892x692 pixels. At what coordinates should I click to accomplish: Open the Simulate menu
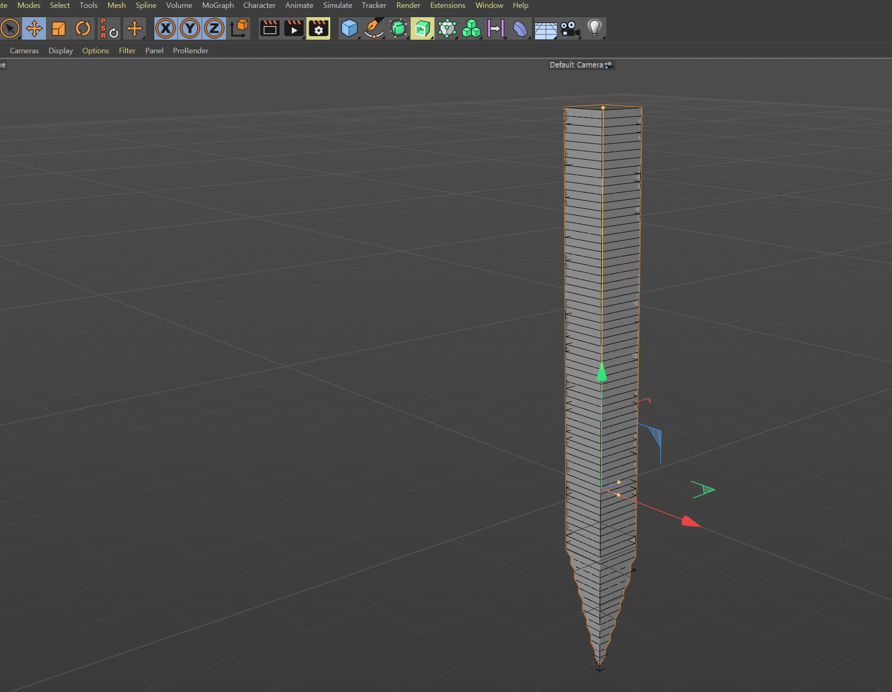click(x=337, y=5)
